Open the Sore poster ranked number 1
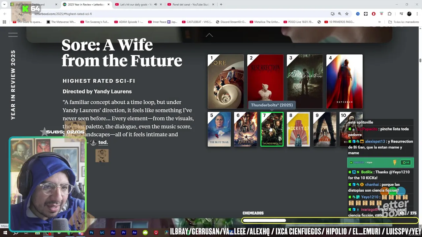 [226, 82]
